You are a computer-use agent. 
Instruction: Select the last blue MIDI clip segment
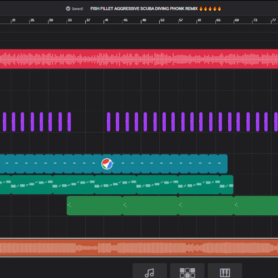[223, 163]
